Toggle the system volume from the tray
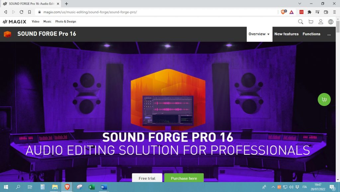This screenshot has height=192, width=340. [x=291, y=187]
